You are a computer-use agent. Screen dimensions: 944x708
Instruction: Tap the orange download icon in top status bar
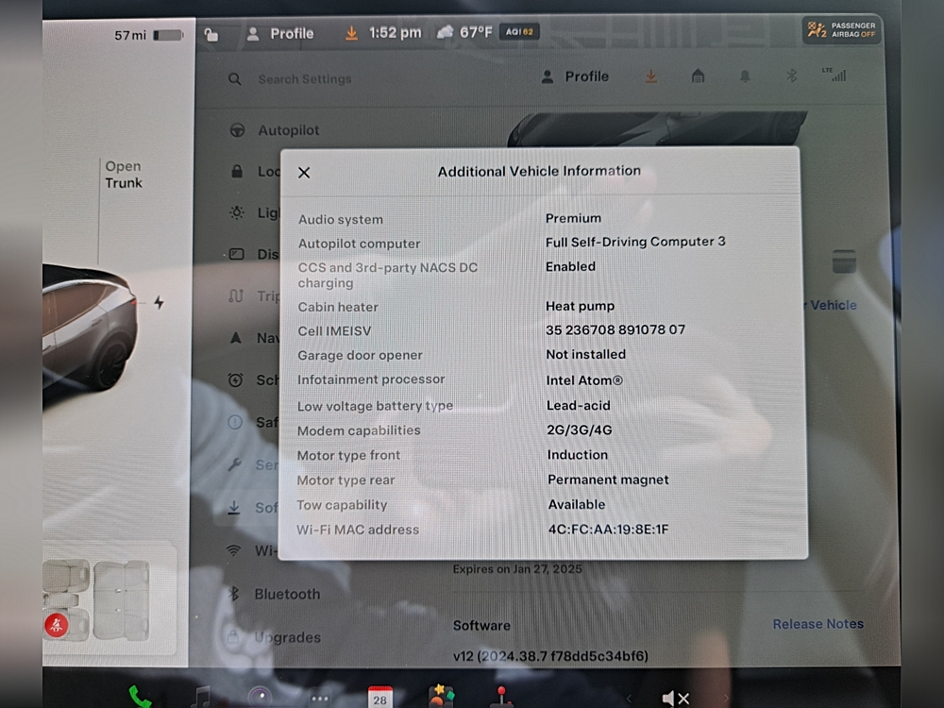(x=351, y=33)
